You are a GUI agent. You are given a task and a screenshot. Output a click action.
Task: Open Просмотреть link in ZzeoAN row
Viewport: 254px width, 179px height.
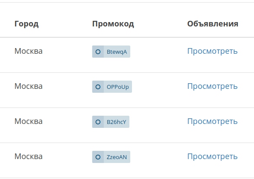212,157
